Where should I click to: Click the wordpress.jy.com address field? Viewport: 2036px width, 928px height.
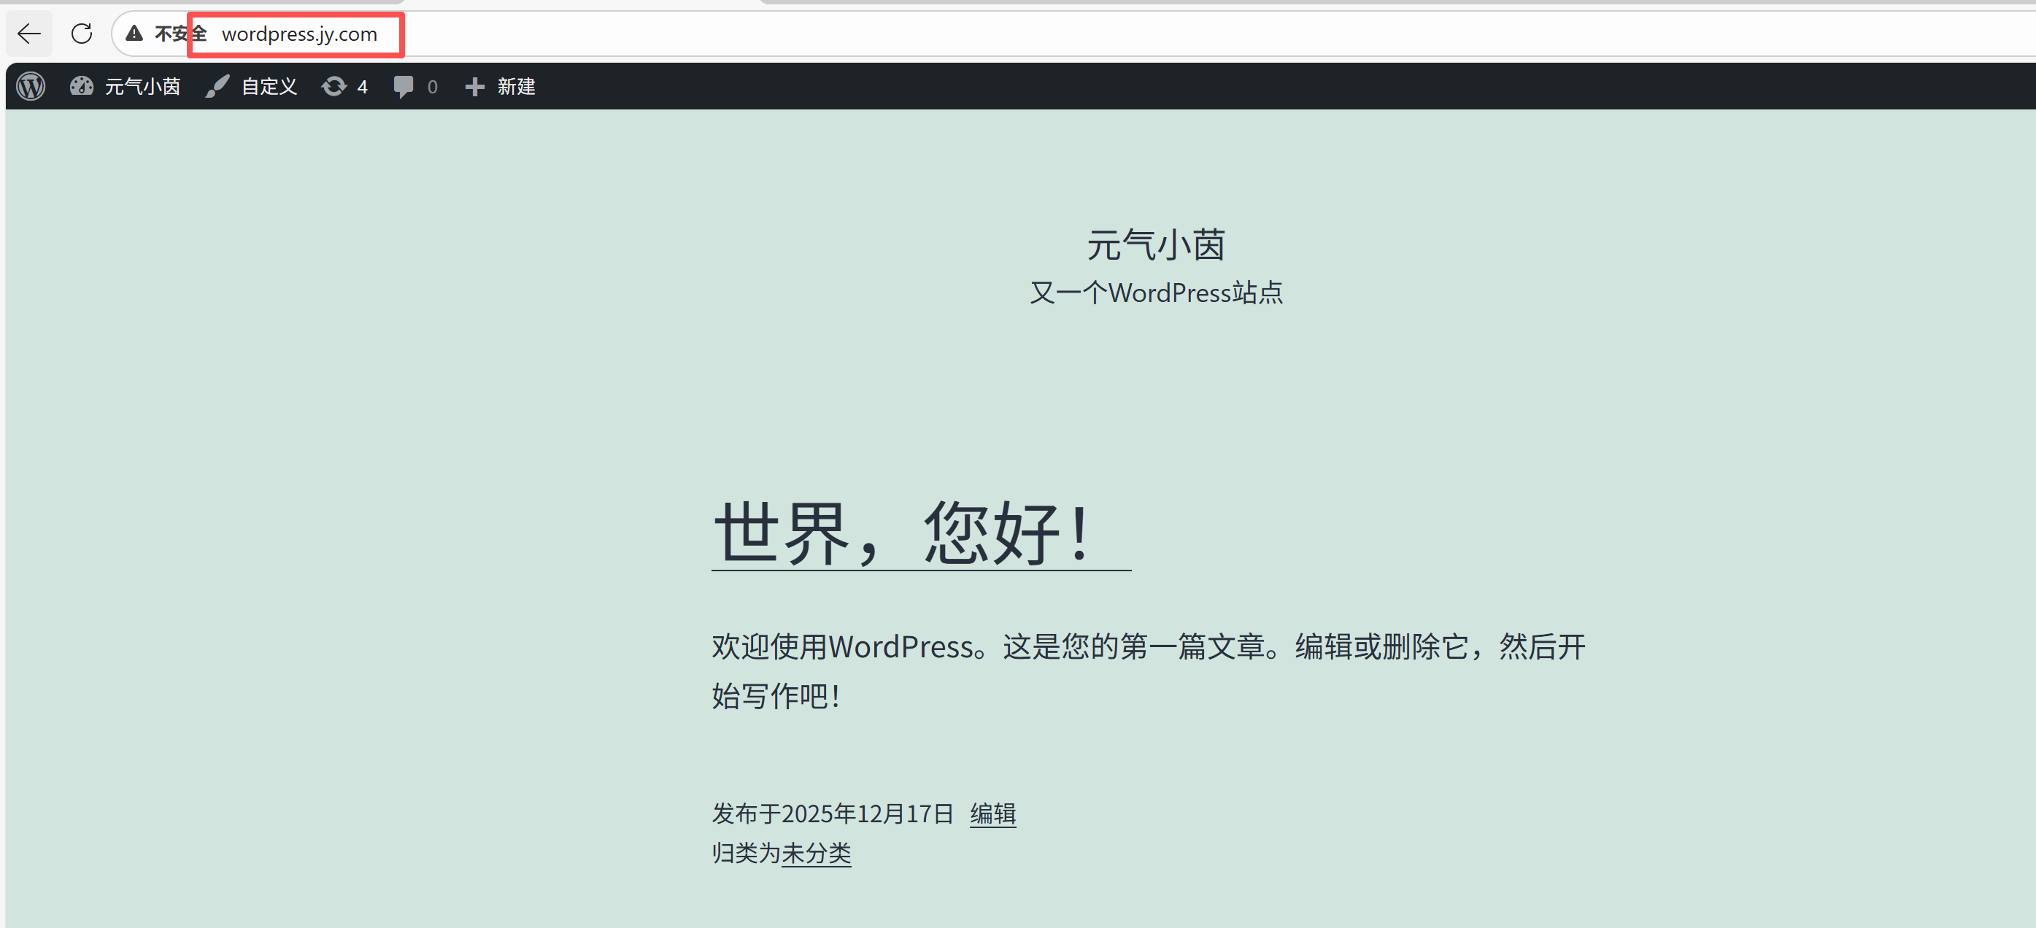298,34
